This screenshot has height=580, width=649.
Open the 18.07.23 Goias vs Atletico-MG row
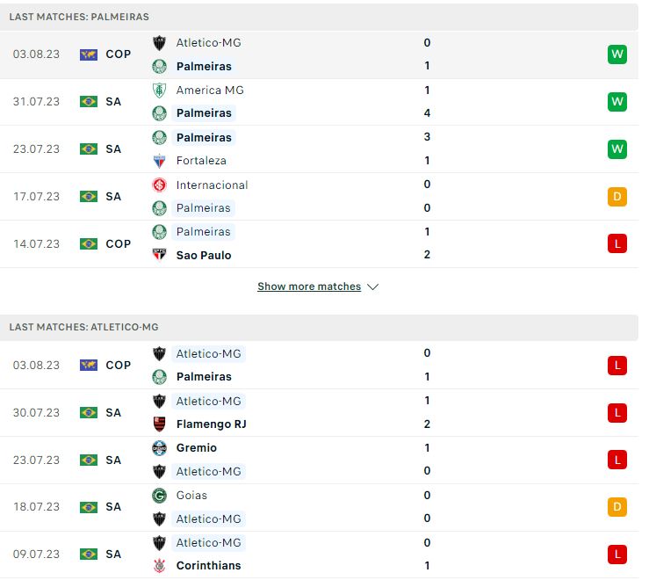[319, 508]
